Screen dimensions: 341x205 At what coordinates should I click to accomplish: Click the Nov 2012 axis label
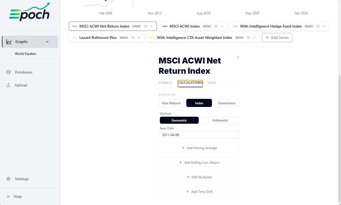coord(154,13)
